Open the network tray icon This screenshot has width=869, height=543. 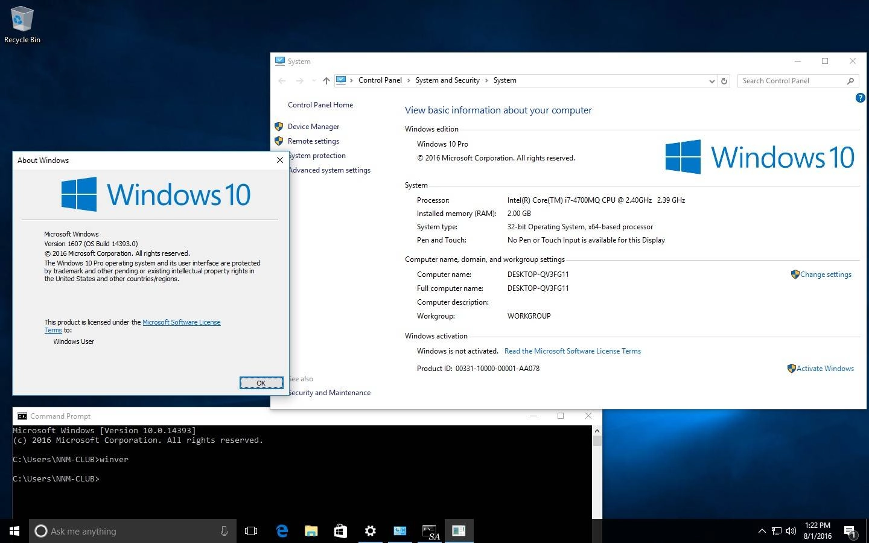click(777, 531)
